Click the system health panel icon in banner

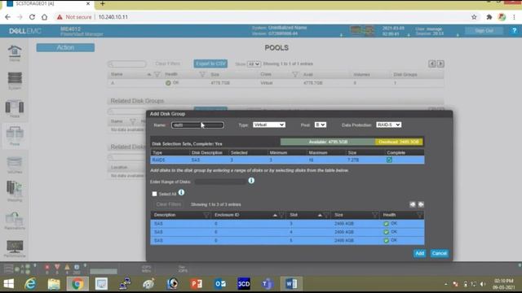pyautogui.click(x=362, y=31)
